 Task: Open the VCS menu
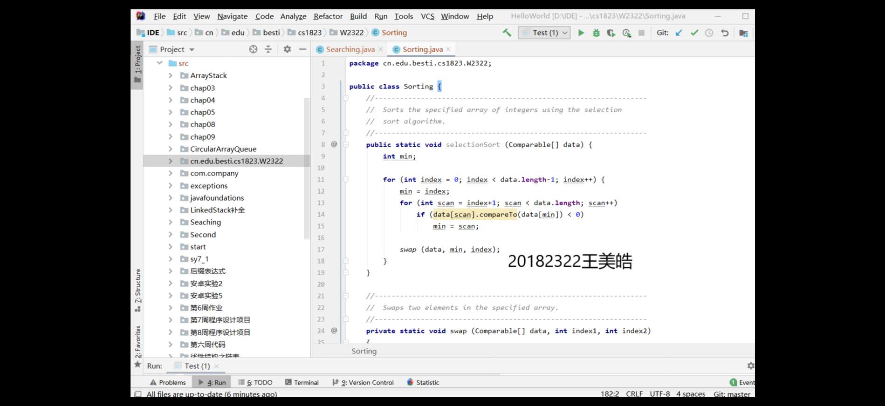coord(427,16)
